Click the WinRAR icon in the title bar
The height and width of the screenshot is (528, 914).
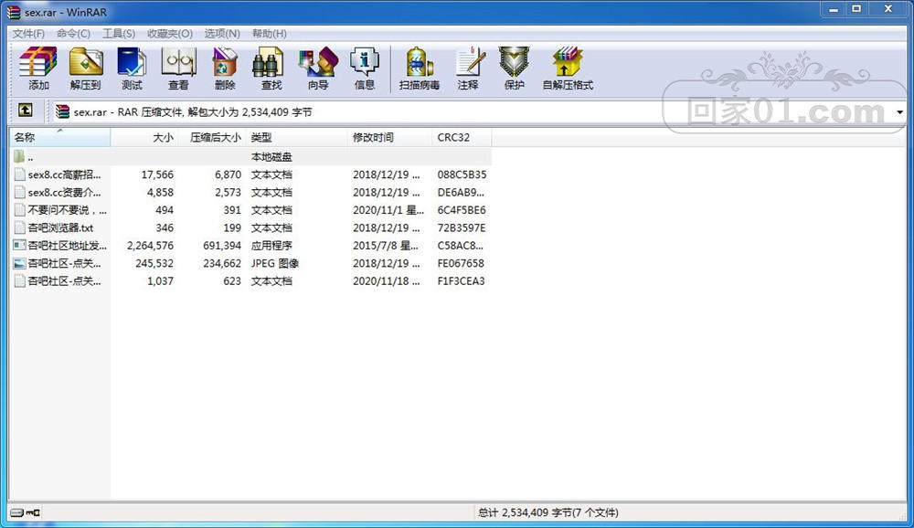14,12
